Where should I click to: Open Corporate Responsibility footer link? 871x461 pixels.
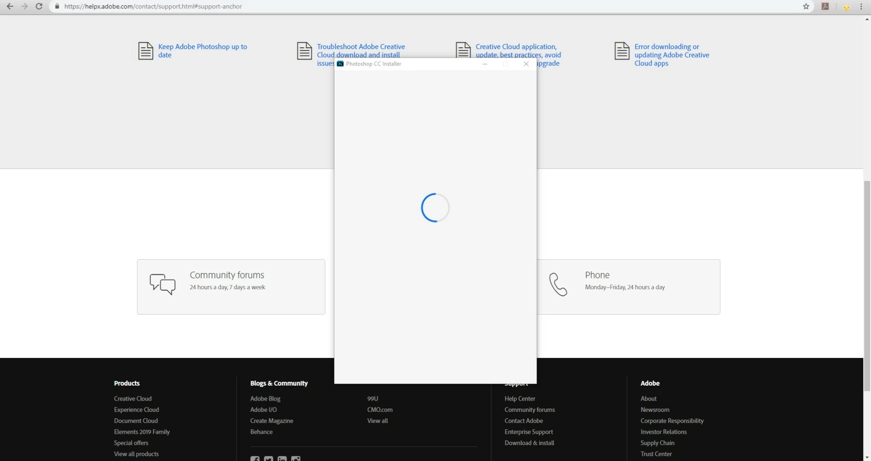tap(672, 421)
